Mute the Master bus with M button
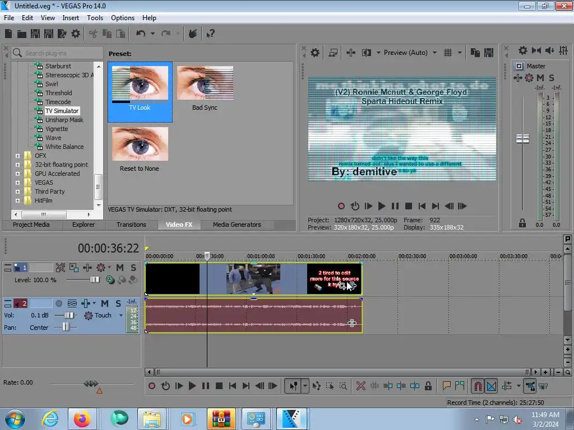Screen dimensions: 574x430 click(x=540, y=78)
